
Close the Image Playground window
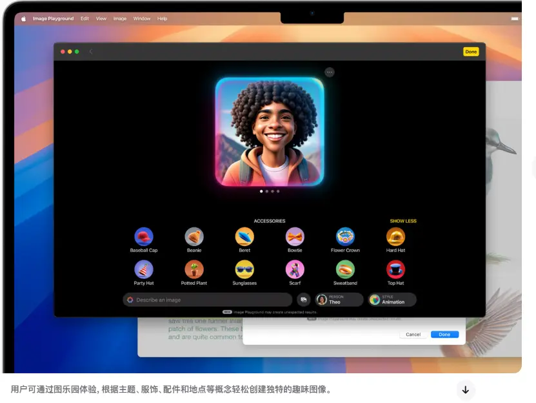pos(63,52)
